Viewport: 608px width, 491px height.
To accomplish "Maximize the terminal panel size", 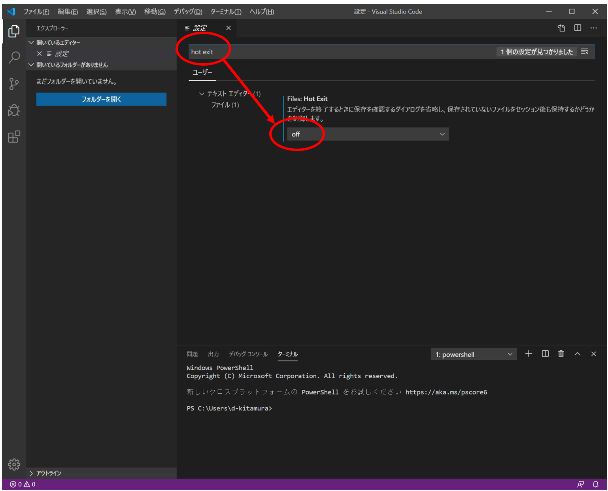I will coord(577,354).
